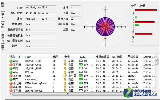
Task: Sort list by 安全 column header
Action: pyautogui.click(x=71, y=57)
